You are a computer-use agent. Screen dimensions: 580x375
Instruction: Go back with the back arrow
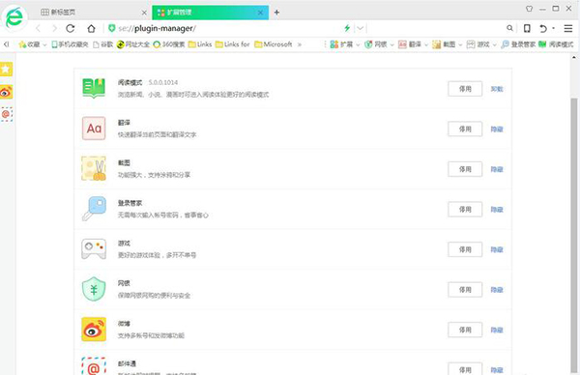38,28
